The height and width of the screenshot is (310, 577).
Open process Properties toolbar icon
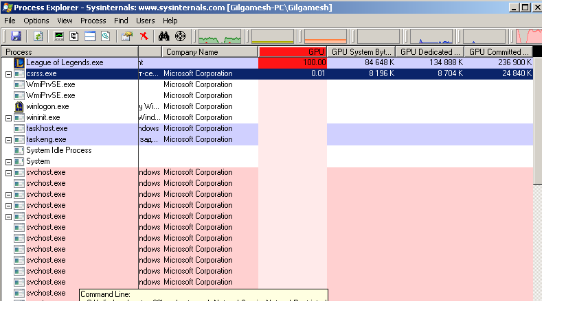point(127,36)
